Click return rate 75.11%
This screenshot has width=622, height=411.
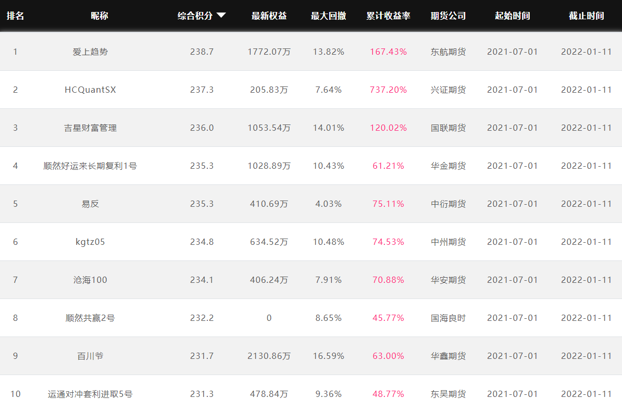click(388, 204)
